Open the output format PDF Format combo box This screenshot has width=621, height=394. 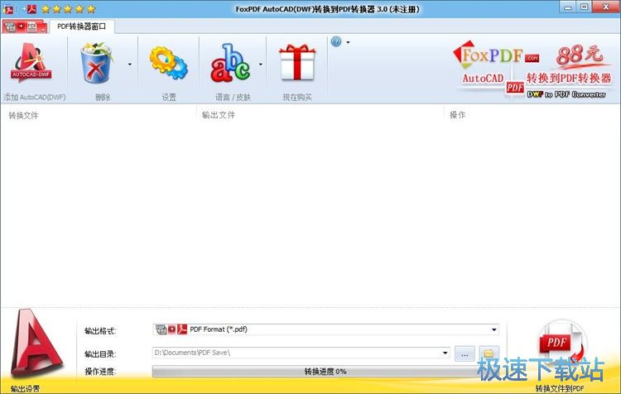pyautogui.click(x=325, y=329)
